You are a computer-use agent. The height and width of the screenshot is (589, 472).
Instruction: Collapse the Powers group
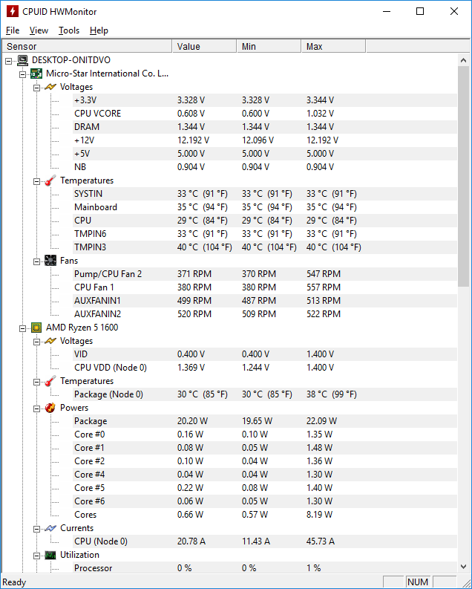36,409
